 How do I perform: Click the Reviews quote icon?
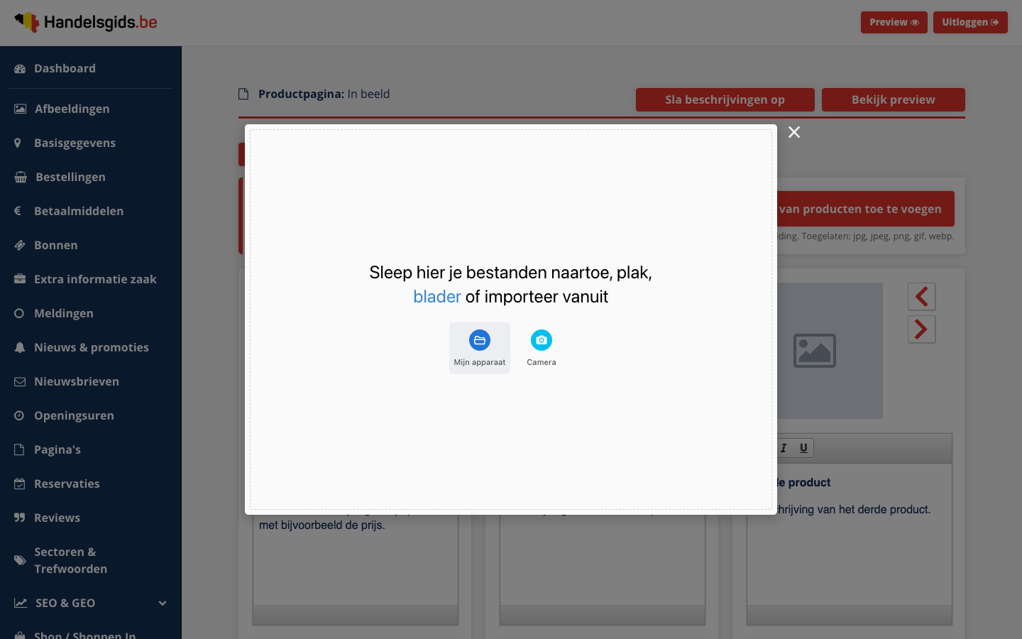[x=19, y=518]
